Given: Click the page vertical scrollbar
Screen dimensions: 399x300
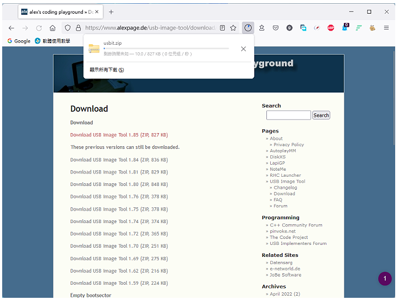Looking at the screenshot, I should pyautogui.click(x=394, y=98).
